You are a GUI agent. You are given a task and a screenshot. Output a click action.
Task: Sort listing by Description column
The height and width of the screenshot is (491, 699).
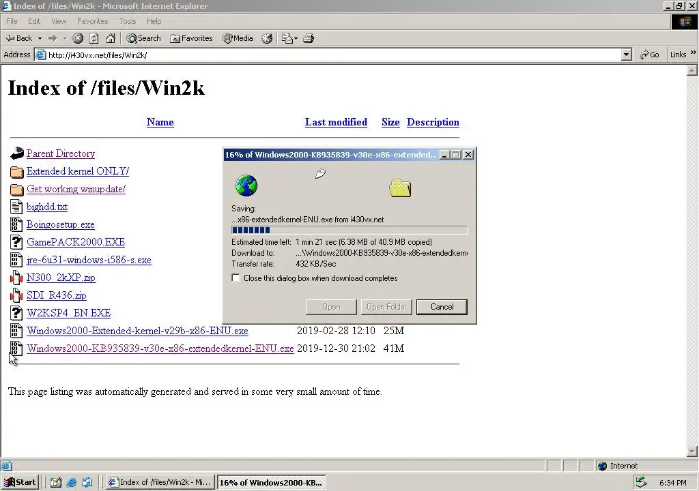click(433, 122)
